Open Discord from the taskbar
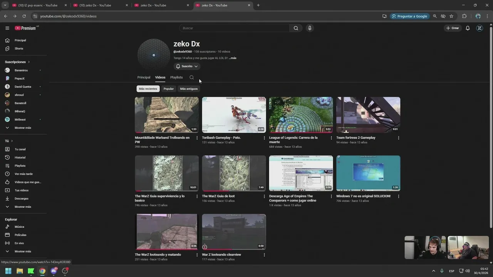The width and height of the screenshot is (493, 277). point(54,271)
